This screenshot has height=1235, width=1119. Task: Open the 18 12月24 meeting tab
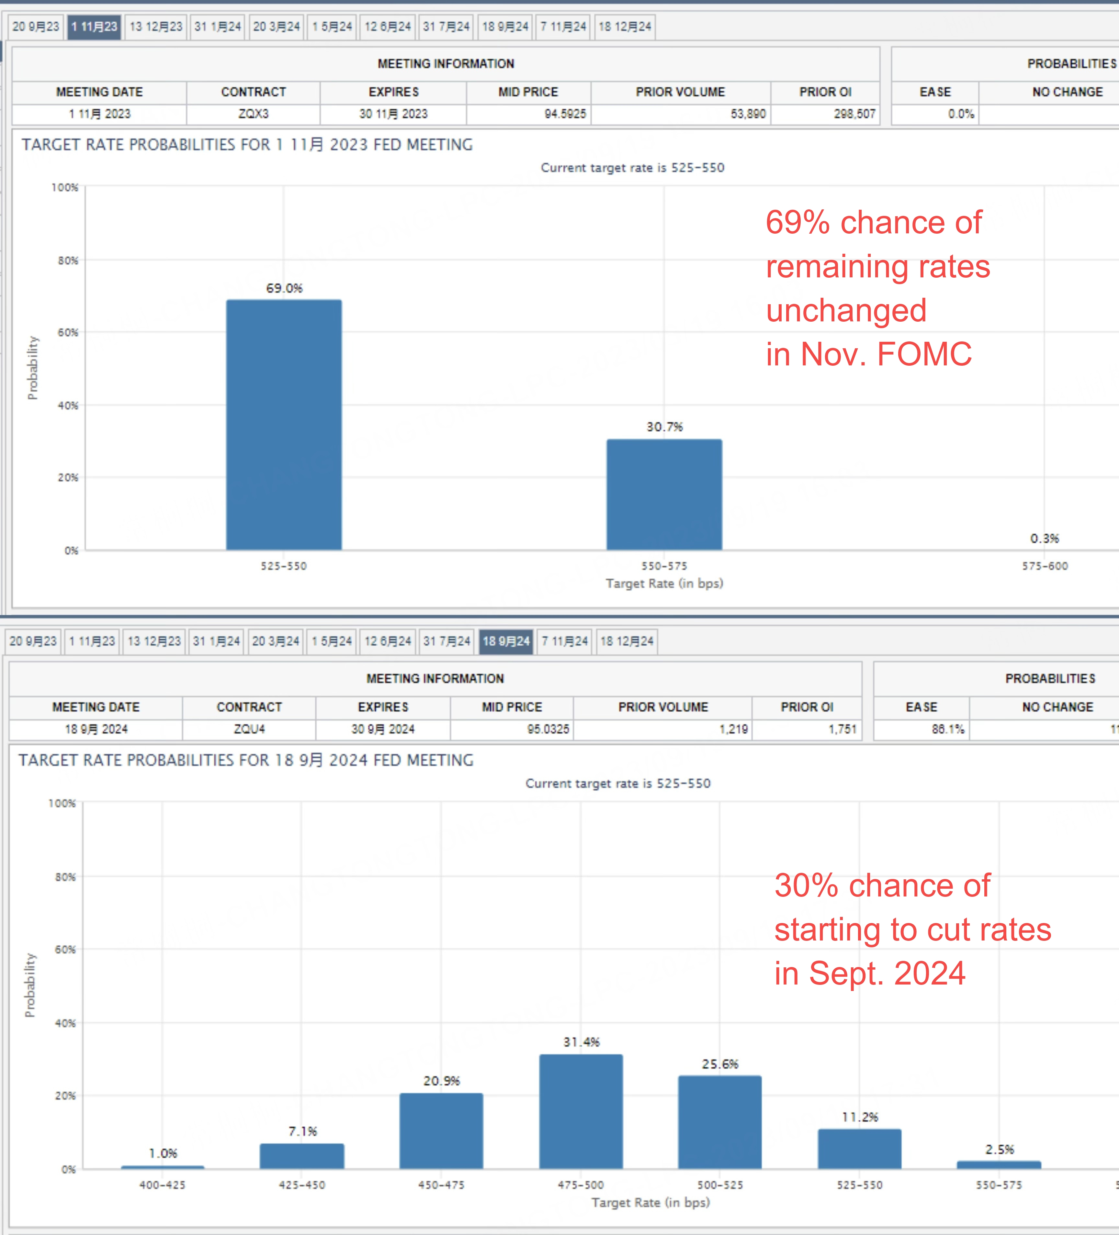[x=625, y=26]
